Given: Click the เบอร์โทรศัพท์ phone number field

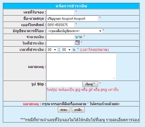Looking at the screenshot, I should click(x=60, y=25).
